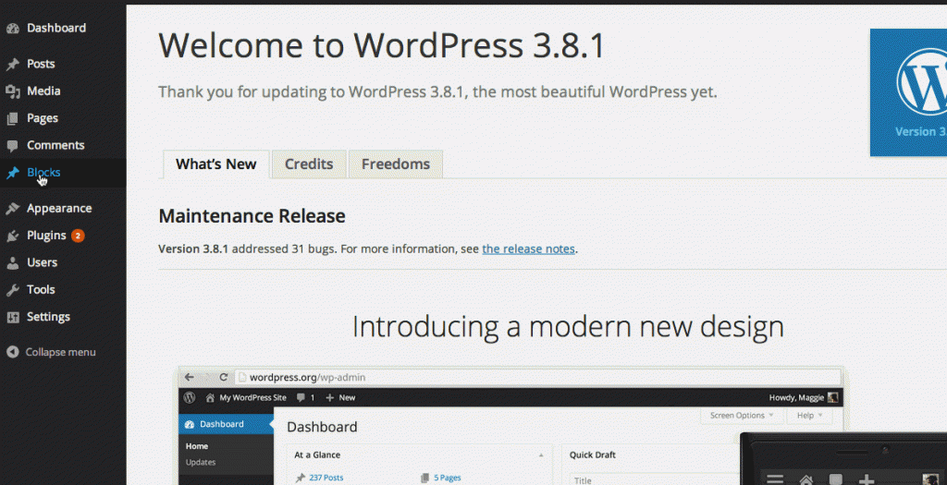This screenshot has width=947, height=485.
Task: Click Dashboard item in preview sidebar
Action: [227, 424]
